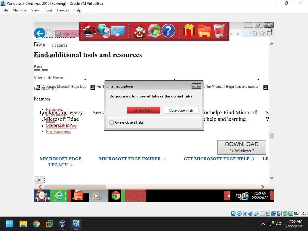Open Chrome icon in guest taskbar
This screenshot has width=308, height=231.
tap(115, 196)
